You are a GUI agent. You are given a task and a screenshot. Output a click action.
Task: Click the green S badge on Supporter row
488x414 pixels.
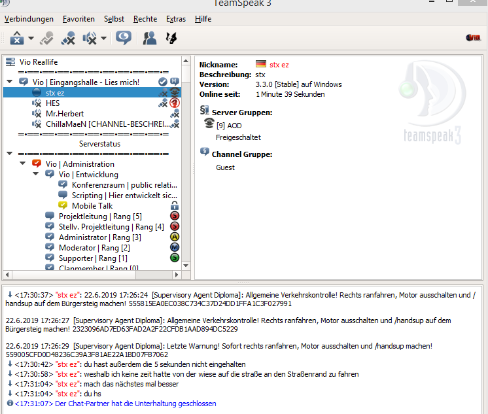click(x=175, y=258)
